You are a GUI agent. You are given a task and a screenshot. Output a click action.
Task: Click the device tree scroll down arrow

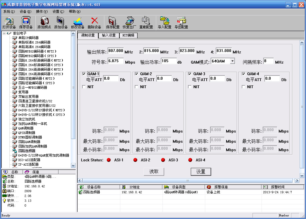point(73,166)
